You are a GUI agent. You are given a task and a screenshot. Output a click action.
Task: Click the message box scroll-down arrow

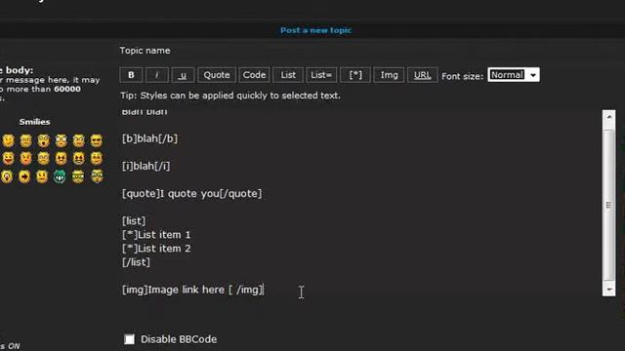pos(608,290)
